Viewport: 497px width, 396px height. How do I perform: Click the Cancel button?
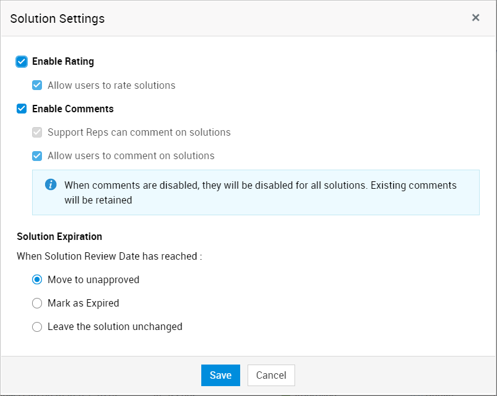tap(271, 375)
